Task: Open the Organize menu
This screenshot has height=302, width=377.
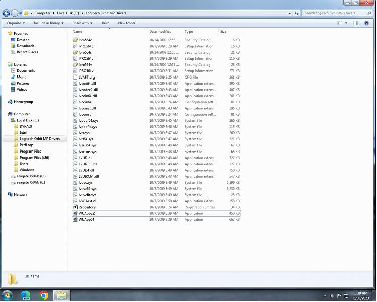Action: point(16,23)
